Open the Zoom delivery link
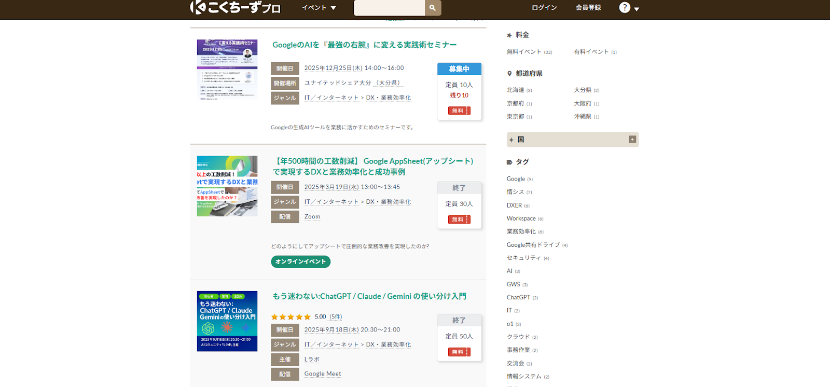This screenshot has width=830, height=387. click(312, 217)
